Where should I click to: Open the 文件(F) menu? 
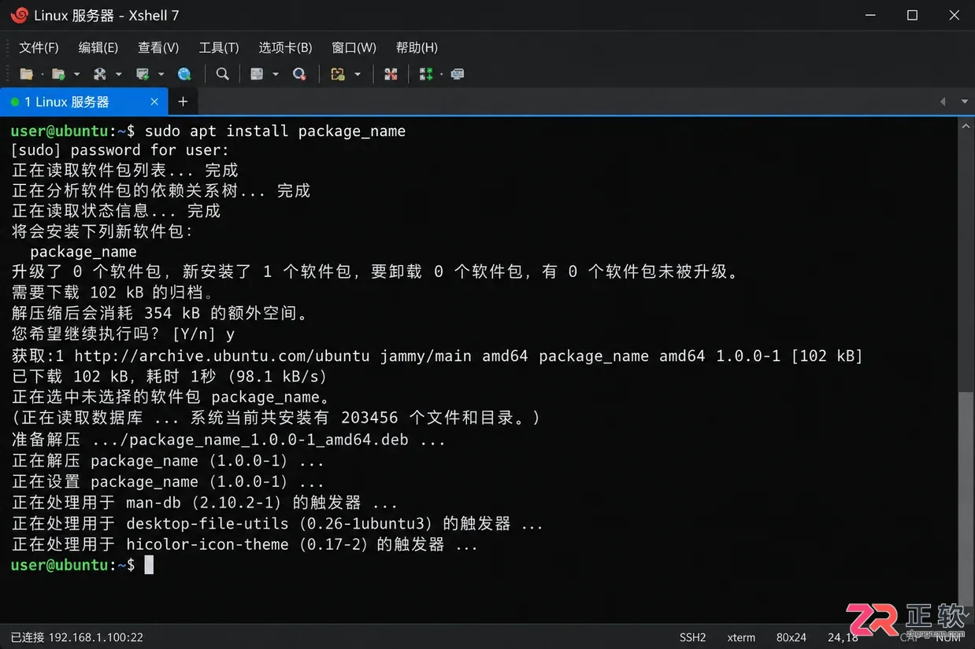click(x=39, y=48)
